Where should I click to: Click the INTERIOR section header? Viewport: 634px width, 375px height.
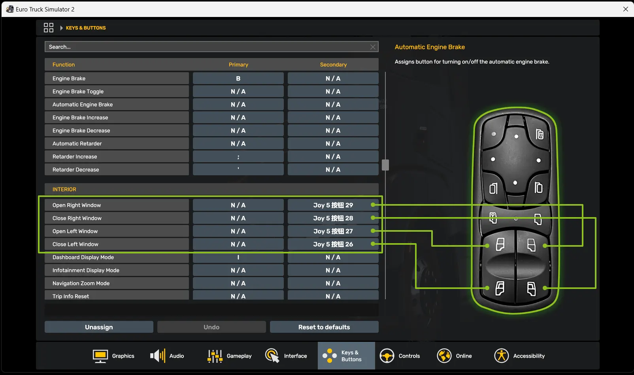coord(211,189)
